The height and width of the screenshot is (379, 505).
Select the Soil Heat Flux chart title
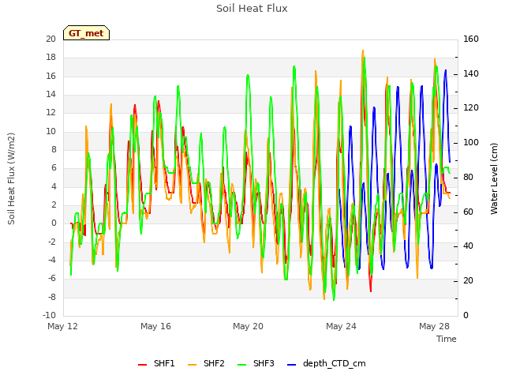(x=252, y=9)
